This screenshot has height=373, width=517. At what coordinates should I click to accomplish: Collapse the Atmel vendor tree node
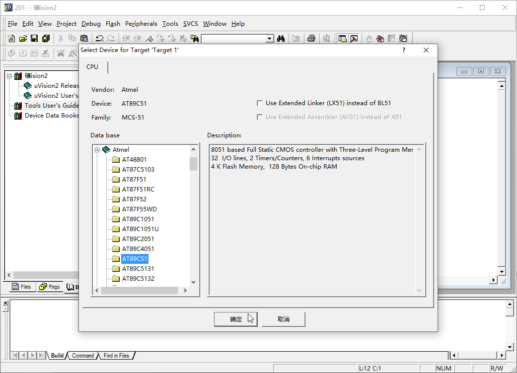click(97, 150)
